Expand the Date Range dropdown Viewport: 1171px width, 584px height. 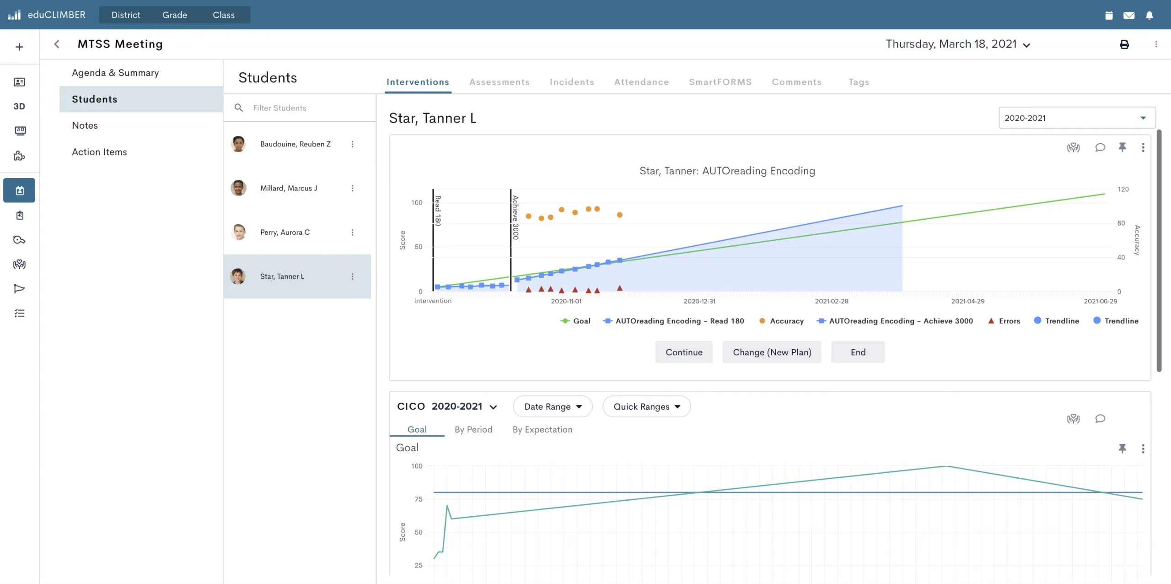click(x=553, y=406)
